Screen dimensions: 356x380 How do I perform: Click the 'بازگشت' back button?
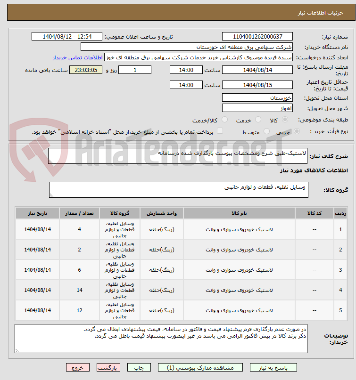click(108, 367)
